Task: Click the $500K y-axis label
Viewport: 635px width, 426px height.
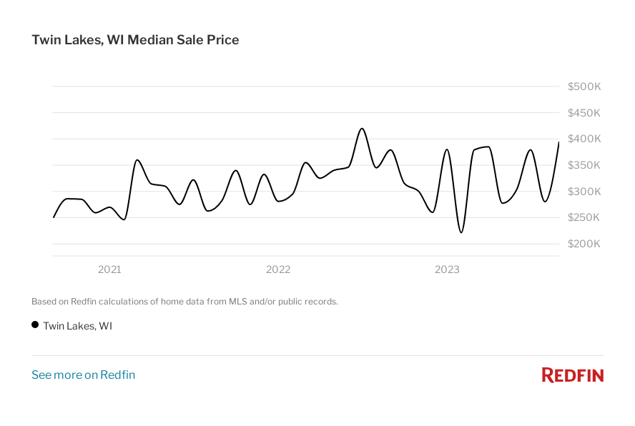Action: [x=584, y=86]
